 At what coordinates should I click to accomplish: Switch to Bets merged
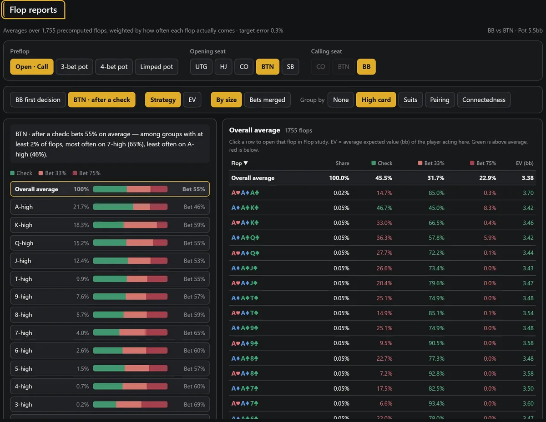[267, 100]
